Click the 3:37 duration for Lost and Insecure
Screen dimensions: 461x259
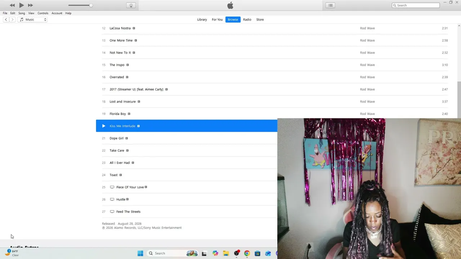pyautogui.click(x=445, y=101)
